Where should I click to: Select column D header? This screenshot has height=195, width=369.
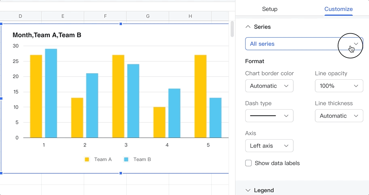[20, 16]
